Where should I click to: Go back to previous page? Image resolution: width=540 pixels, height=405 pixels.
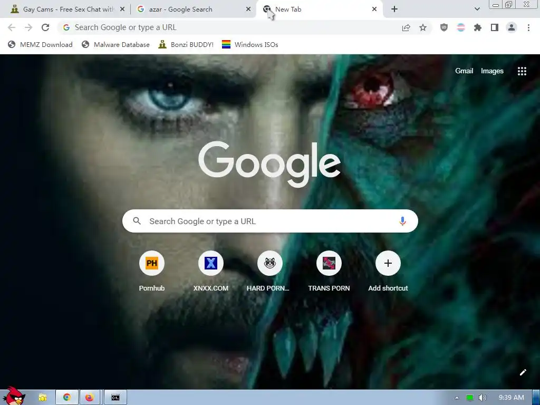(12, 27)
